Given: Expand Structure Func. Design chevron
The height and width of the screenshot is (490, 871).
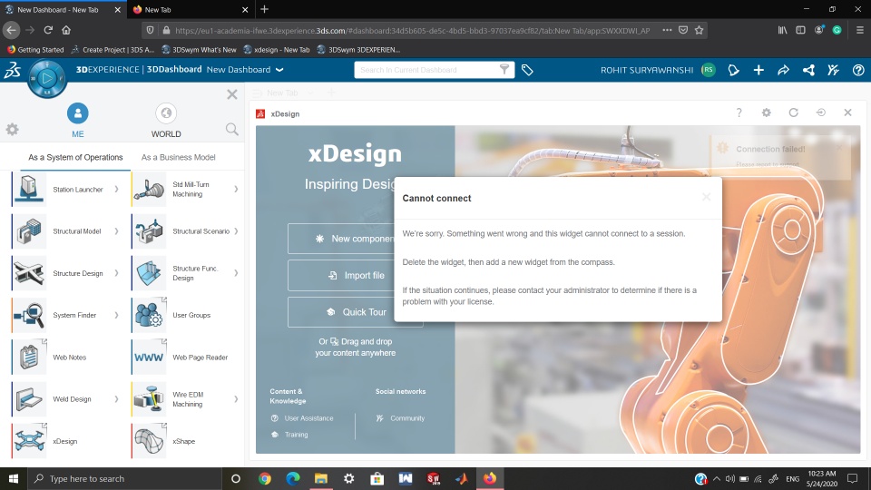Looking at the screenshot, I should [x=236, y=273].
